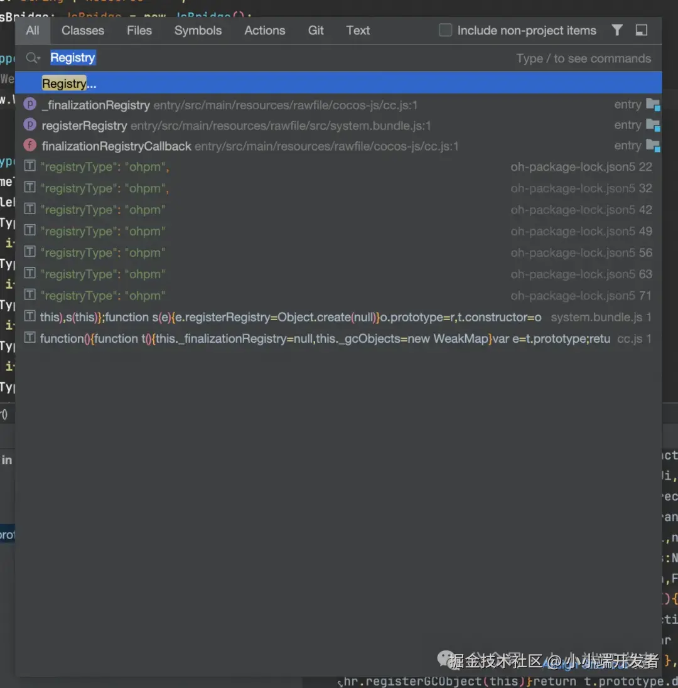Open registryType match at oh-package-lock.json5 56
This screenshot has height=688, width=678.
click(x=338, y=253)
